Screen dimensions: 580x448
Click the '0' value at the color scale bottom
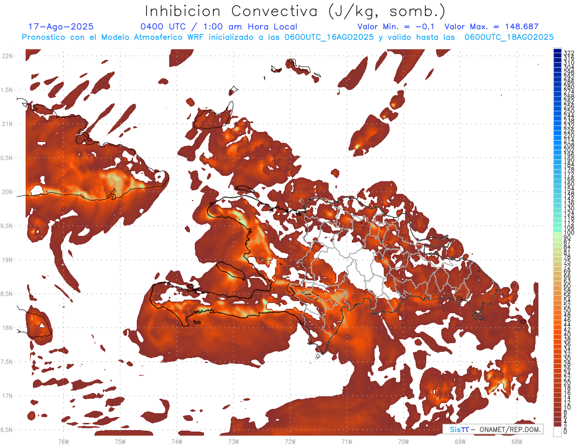click(x=565, y=432)
